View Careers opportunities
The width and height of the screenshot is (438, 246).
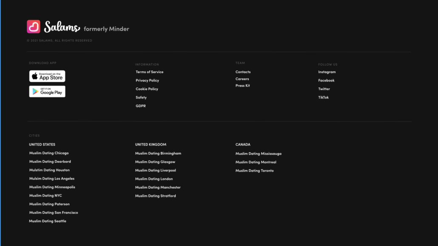(242, 79)
